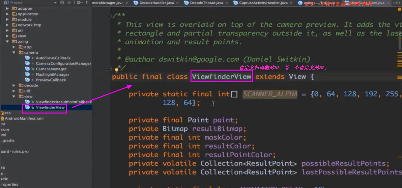The height and width of the screenshot is (188, 402).
Task: Click the ViewfinderView class icon in tree
Action: tap(27, 107)
